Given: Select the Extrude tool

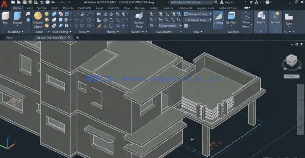Looking at the screenshot, I should (x=18, y=18).
